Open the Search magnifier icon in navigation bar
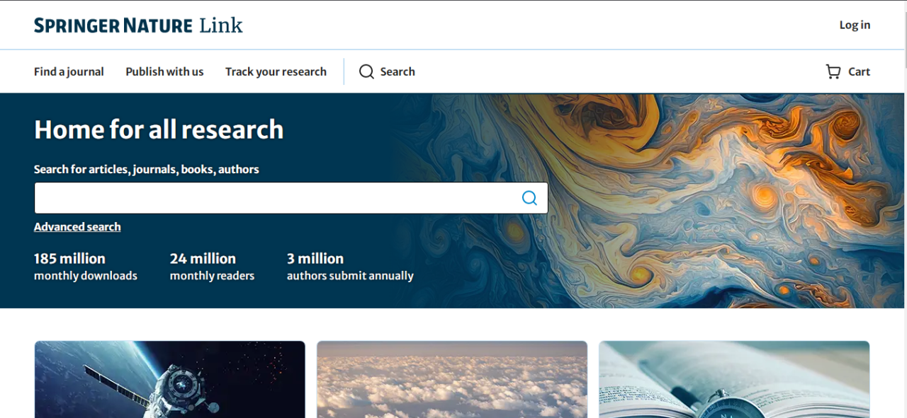This screenshot has height=418, width=907. [366, 71]
